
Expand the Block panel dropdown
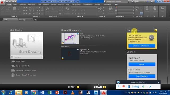click(102, 16)
